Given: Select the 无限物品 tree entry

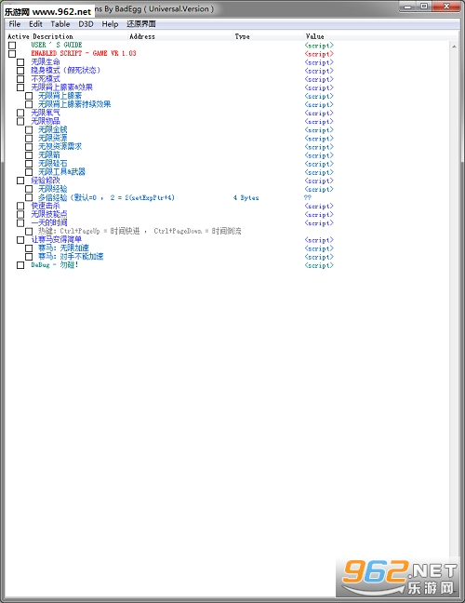Looking at the screenshot, I should (x=46, y=122).
